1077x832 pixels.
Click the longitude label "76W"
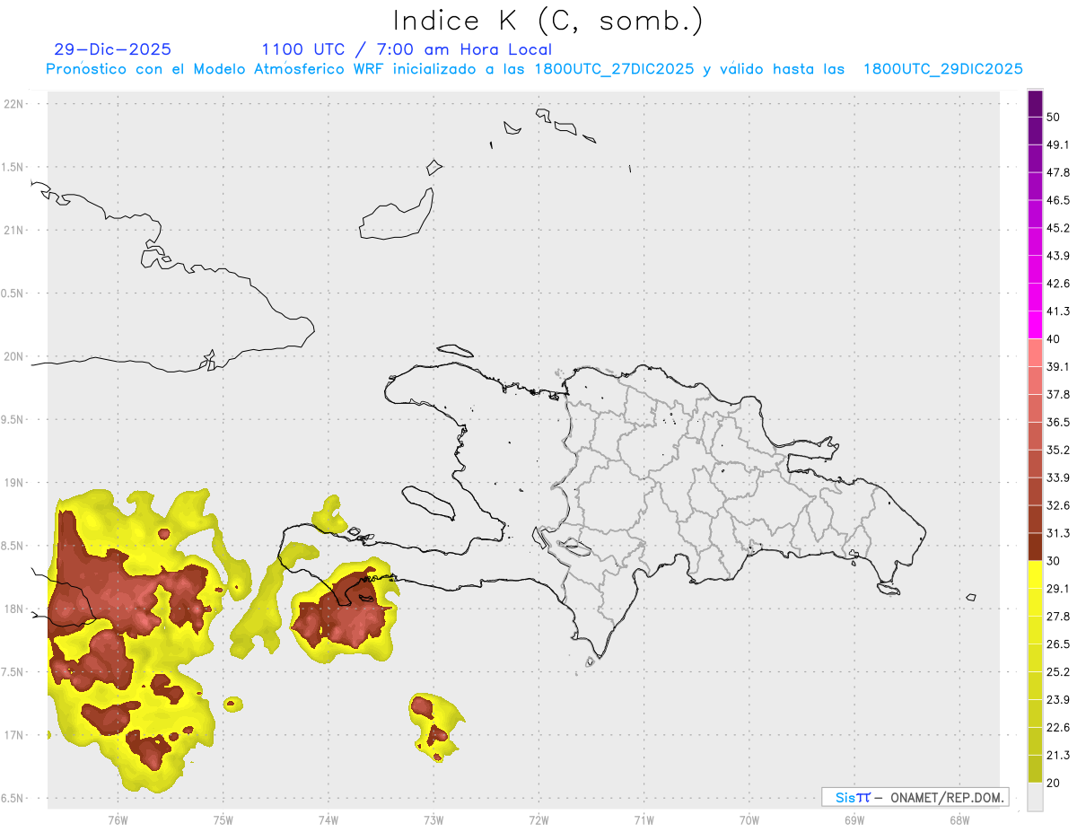(118, 820)
